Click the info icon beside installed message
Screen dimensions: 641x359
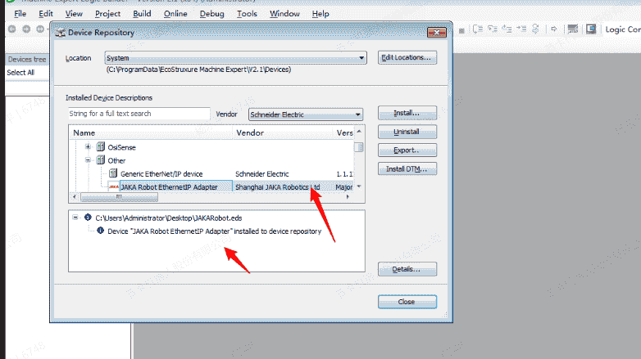tap(101, 231)
